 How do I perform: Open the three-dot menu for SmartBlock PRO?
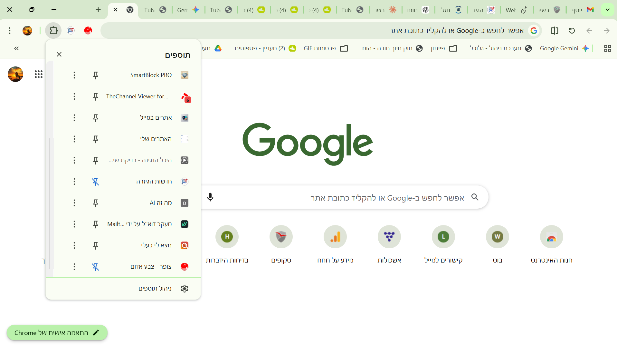(74, 75)
